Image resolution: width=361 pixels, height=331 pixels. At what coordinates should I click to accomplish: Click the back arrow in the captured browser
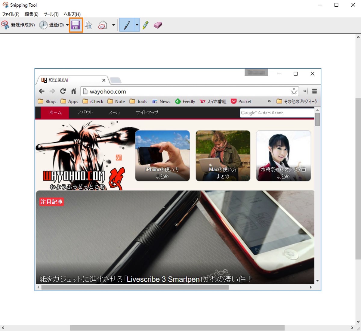point(42,91)
